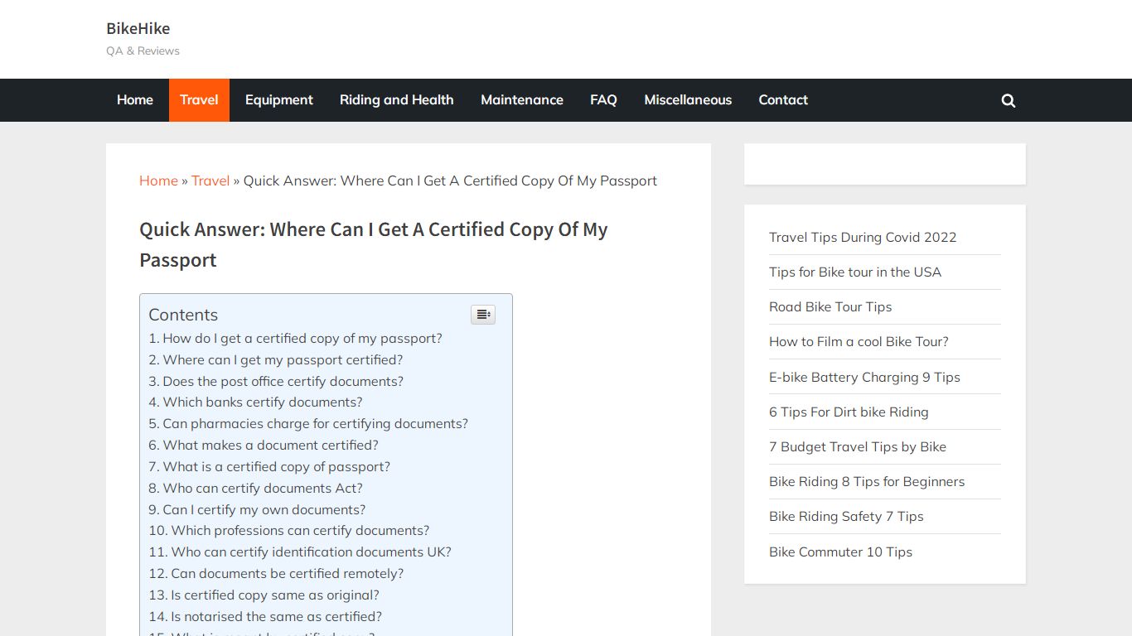Viewport: 1132px width, 636px height.
Task: Jump to 'Who can certify identification documents UK?'
Action: (300, 552)
